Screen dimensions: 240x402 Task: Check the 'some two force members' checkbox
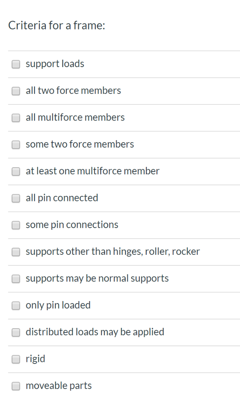click(x=16, y=144)
